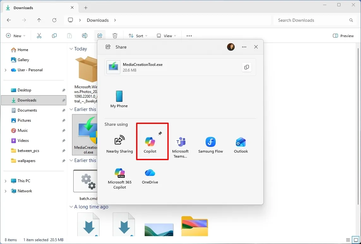Expand User - Personal in navigation pane
This screenshot has width=361, height=244.
click(5, 70)
